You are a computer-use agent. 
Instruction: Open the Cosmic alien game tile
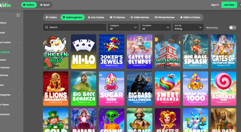tap(111, 120)
